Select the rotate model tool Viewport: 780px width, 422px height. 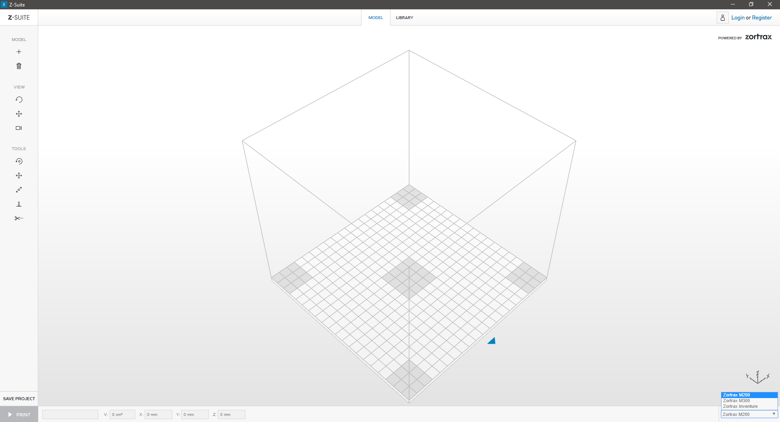[x=19, y=161]
